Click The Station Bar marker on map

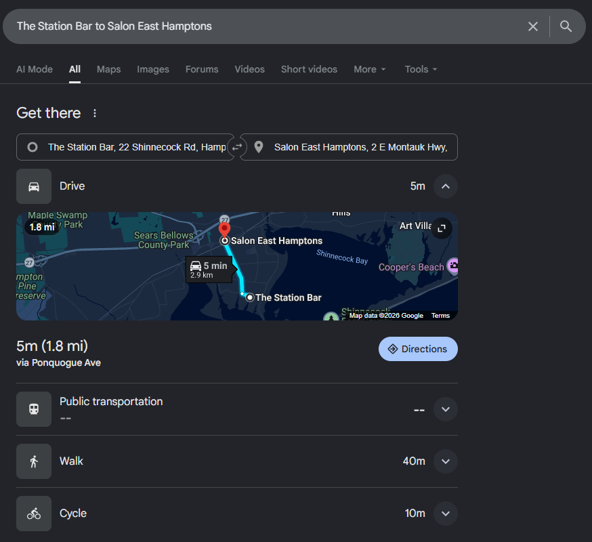pyautogui.click(x=249, y=297)
